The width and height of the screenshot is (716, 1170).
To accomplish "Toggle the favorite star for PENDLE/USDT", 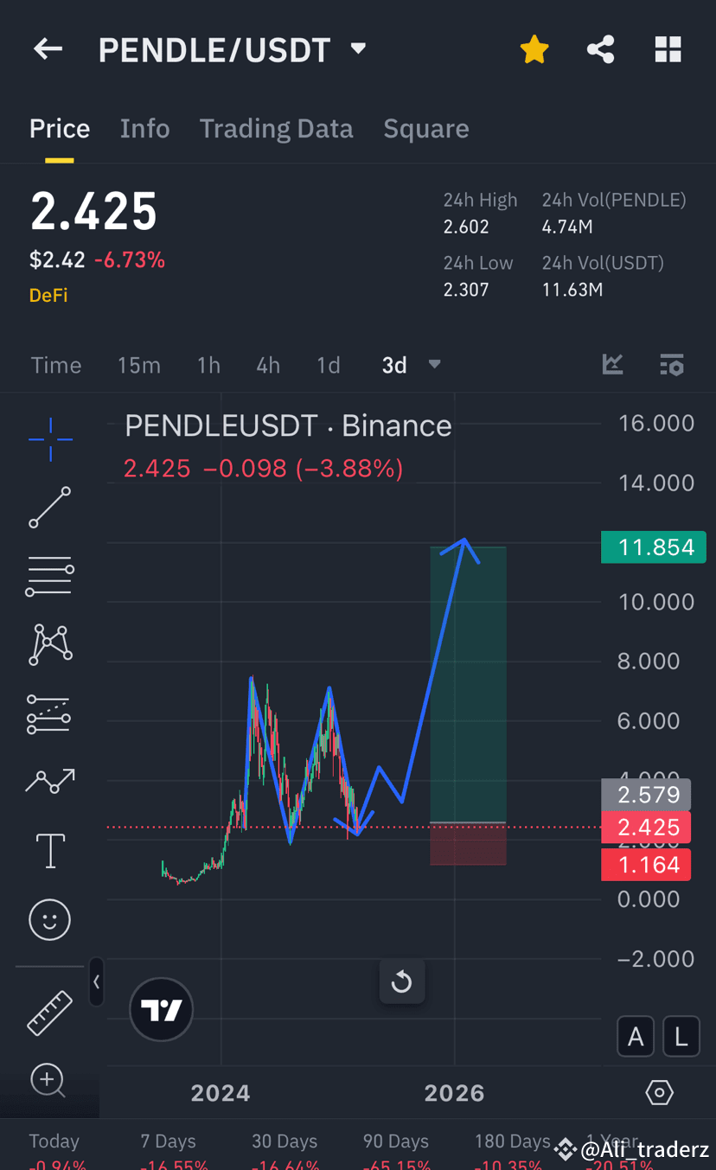I will [534, 49].
